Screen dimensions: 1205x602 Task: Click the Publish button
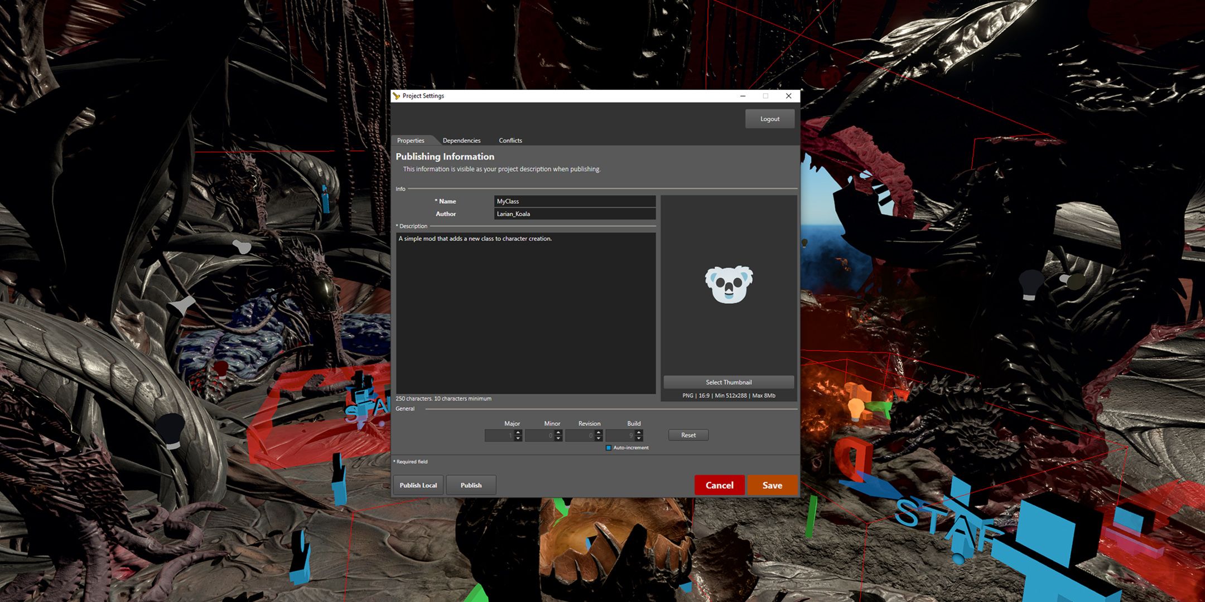pos(471,486)
